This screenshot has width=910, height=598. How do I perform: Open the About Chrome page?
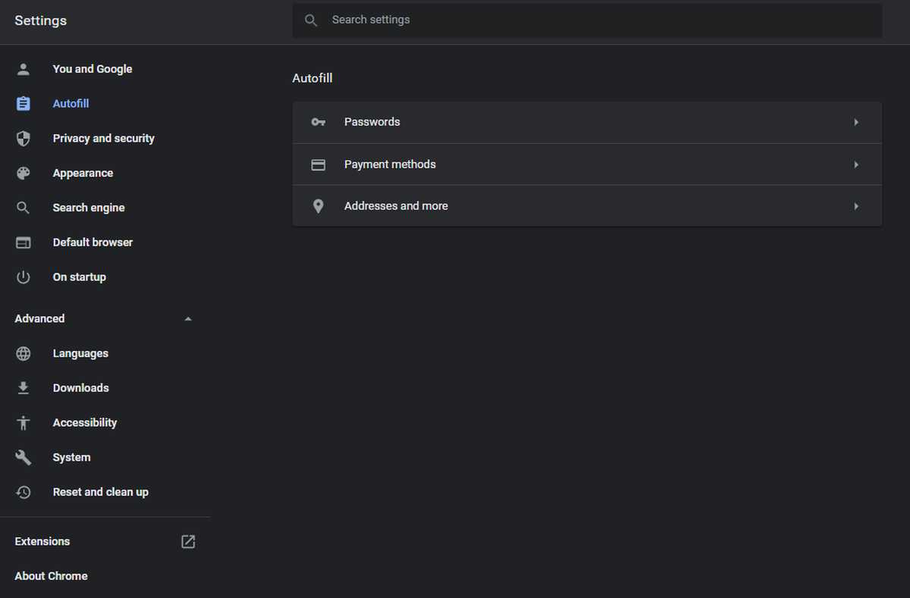point(51,576)
